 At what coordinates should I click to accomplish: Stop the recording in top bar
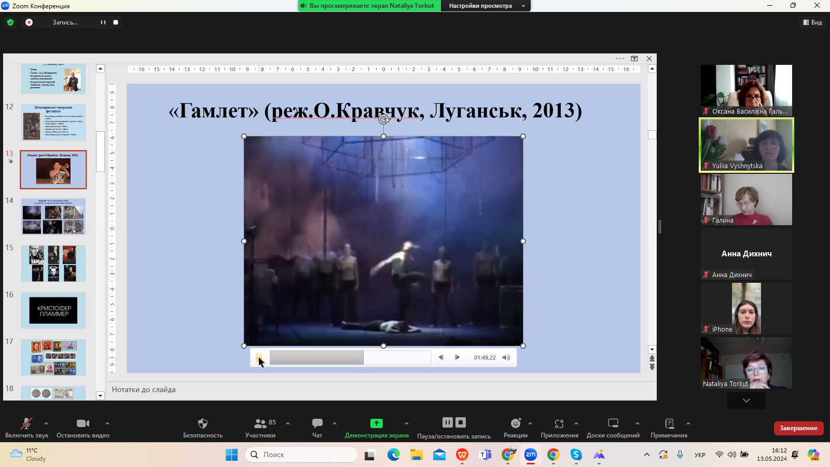tap(116, 22)
